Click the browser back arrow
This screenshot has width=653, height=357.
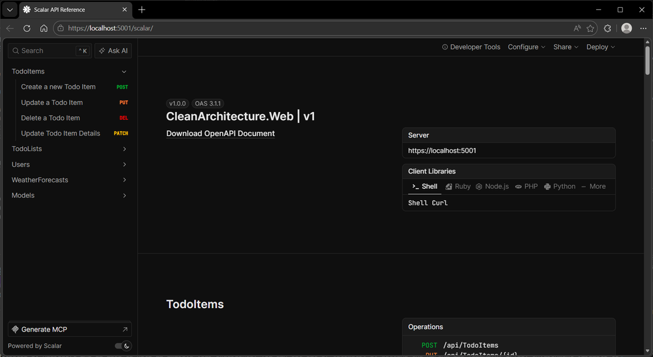[10, 28]
